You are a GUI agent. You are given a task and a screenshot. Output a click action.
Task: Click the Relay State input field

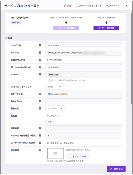click(84, 101)
